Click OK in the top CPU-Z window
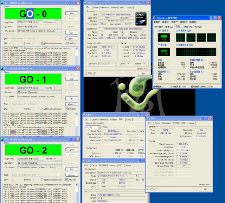This screenshot has height=203, width=225. (143, 73)
